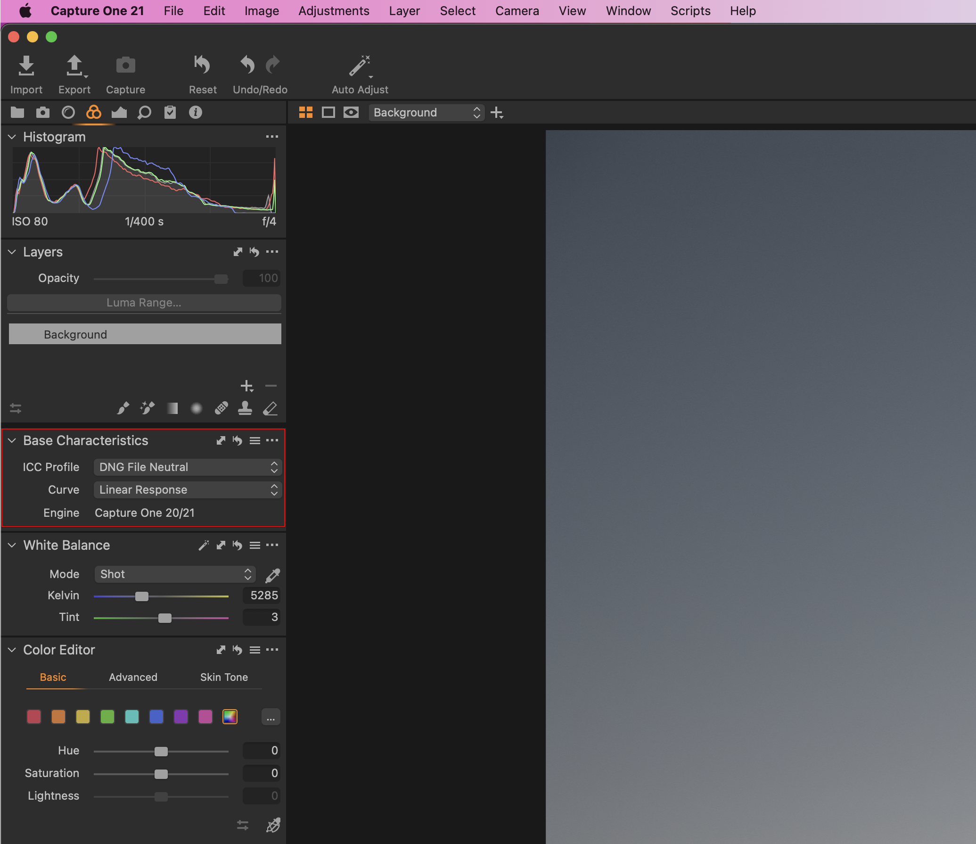The image size is (976, 844).
Task: Open the Apple menu
Action: point(25,11)
